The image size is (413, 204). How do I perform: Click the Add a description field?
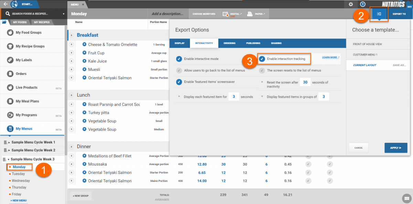[168, 14]
